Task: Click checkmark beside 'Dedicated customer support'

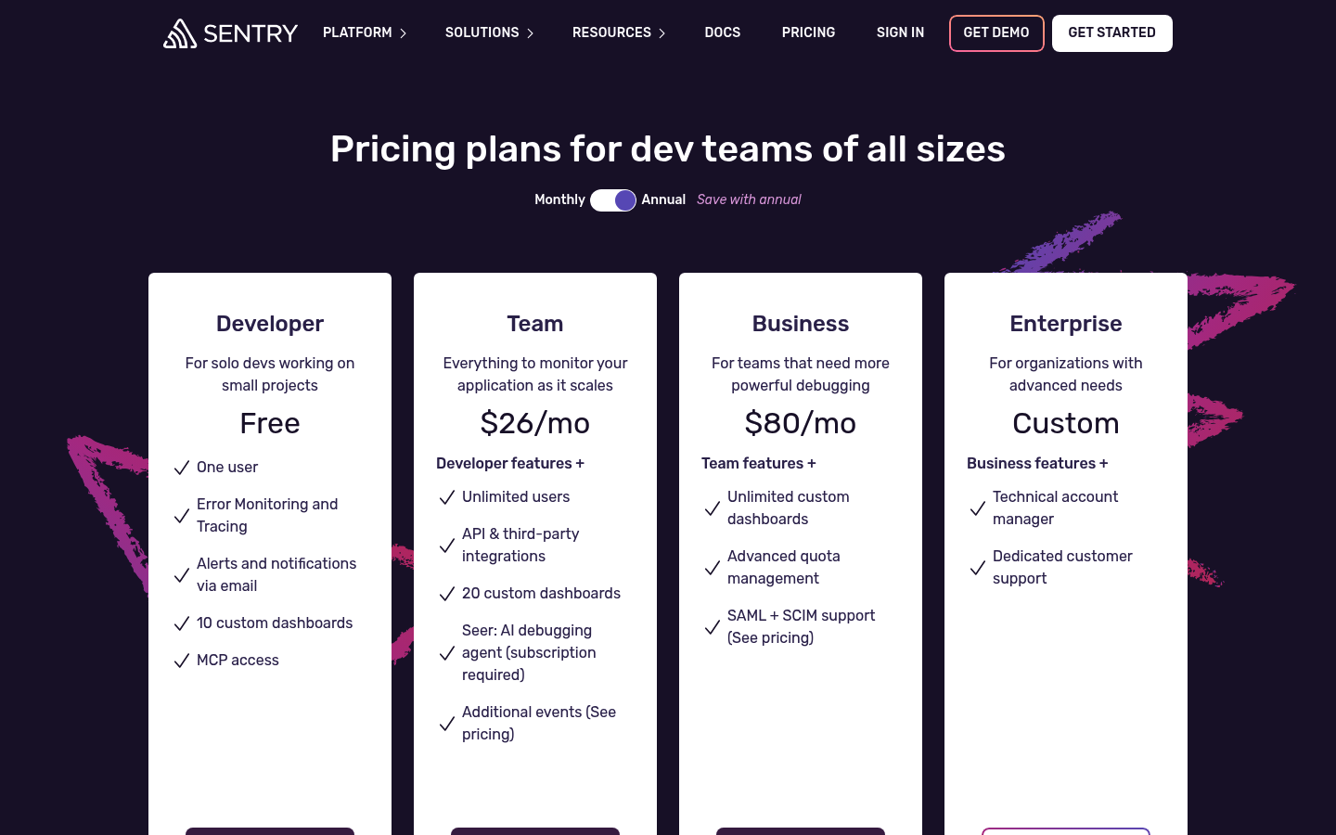Action: pos(978,568)
